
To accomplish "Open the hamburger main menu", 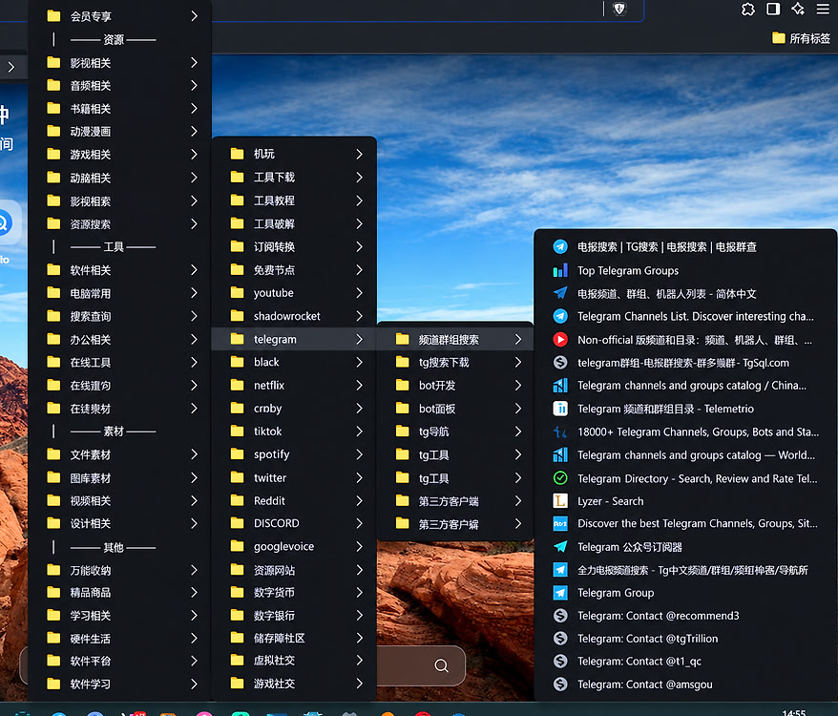I will tap(823, 10).
